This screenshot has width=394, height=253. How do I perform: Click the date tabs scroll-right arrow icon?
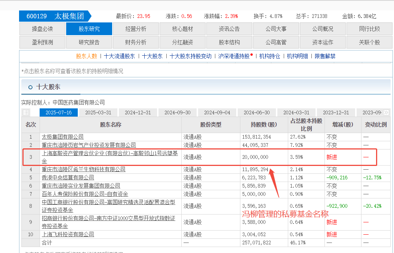click(386, 112)
